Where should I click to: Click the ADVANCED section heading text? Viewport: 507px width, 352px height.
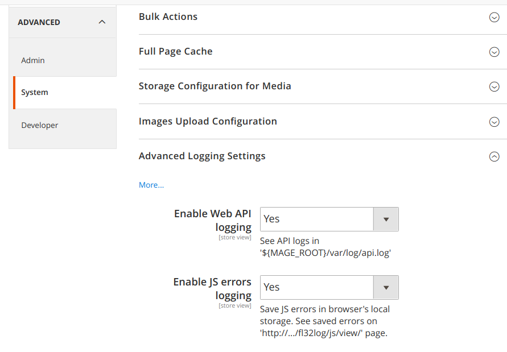tap(39, 22)
